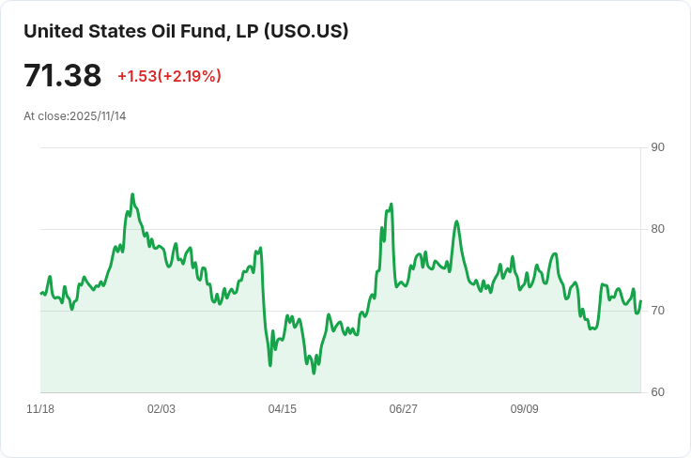The height and width of the screenshot is (458, 691).
Task: Click the At close 2025/11/14 label
Action: point(74,116)
